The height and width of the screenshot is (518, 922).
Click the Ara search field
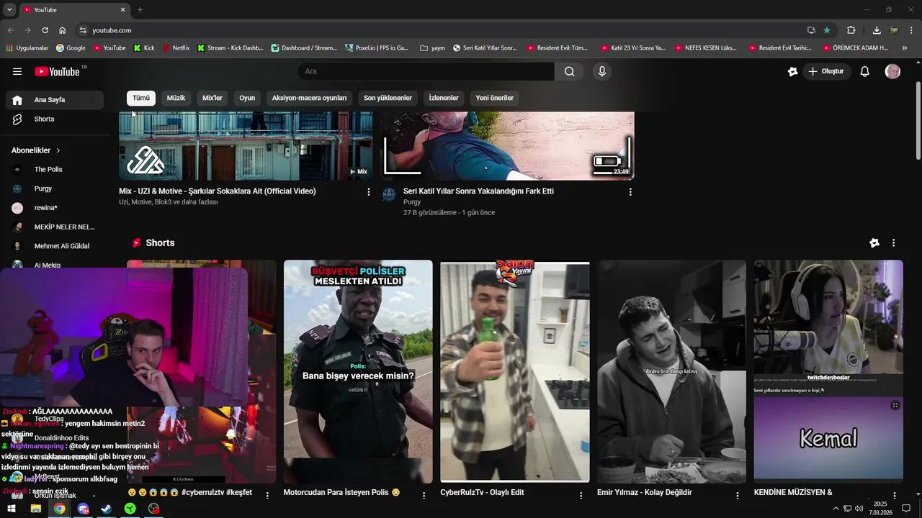pyautogui.click(x=426, y=71)
